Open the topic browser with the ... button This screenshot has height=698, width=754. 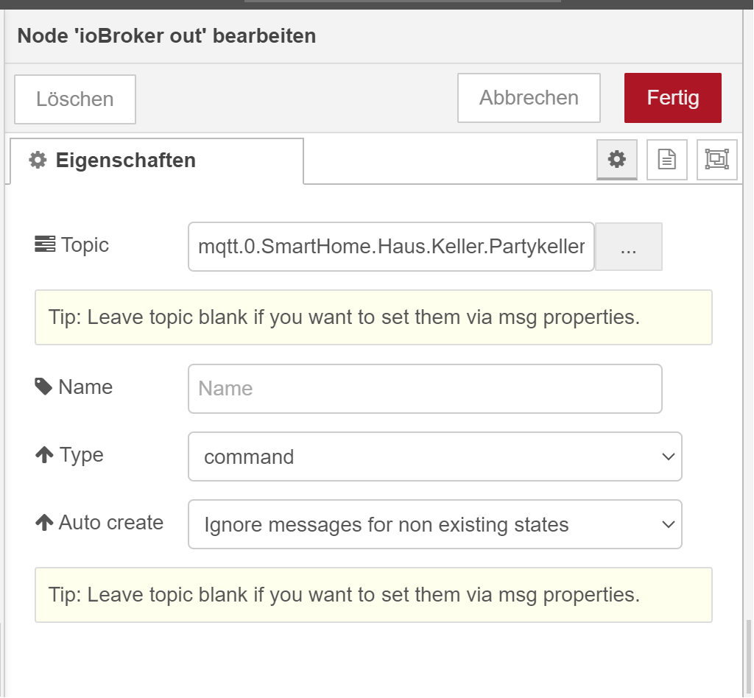point(628,247)
